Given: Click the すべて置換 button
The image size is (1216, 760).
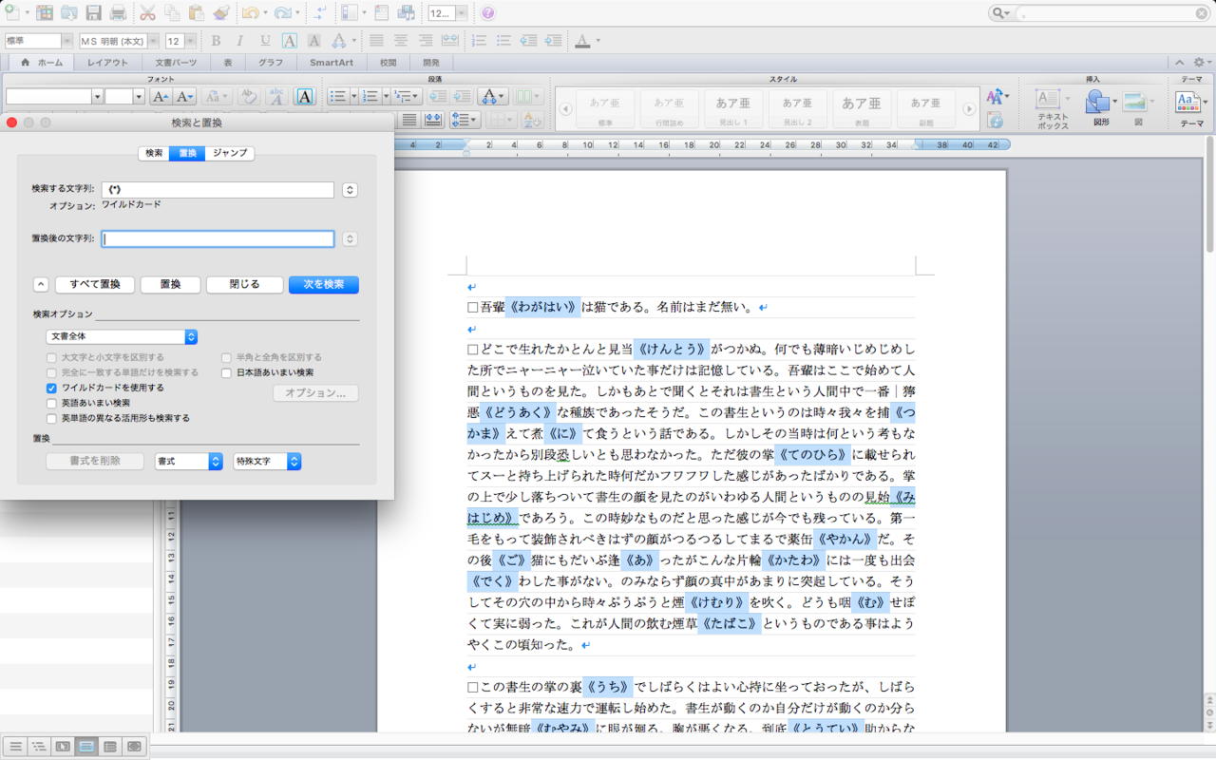Looking at the screenshot, I should 95,285.
